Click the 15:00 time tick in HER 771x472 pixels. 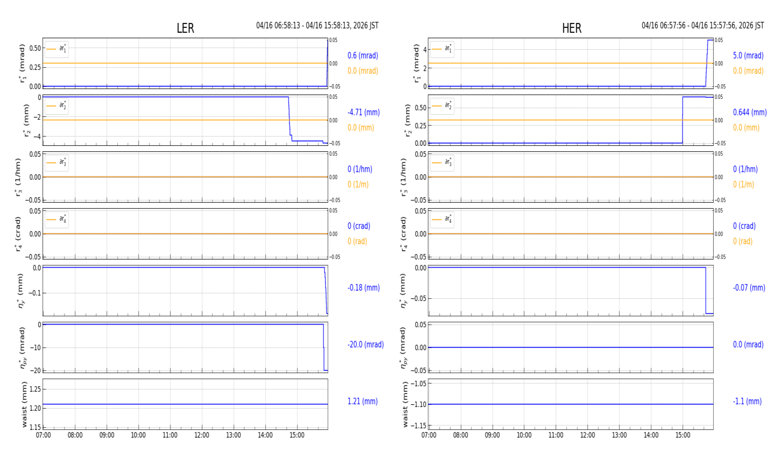click(x=683, y=435)
